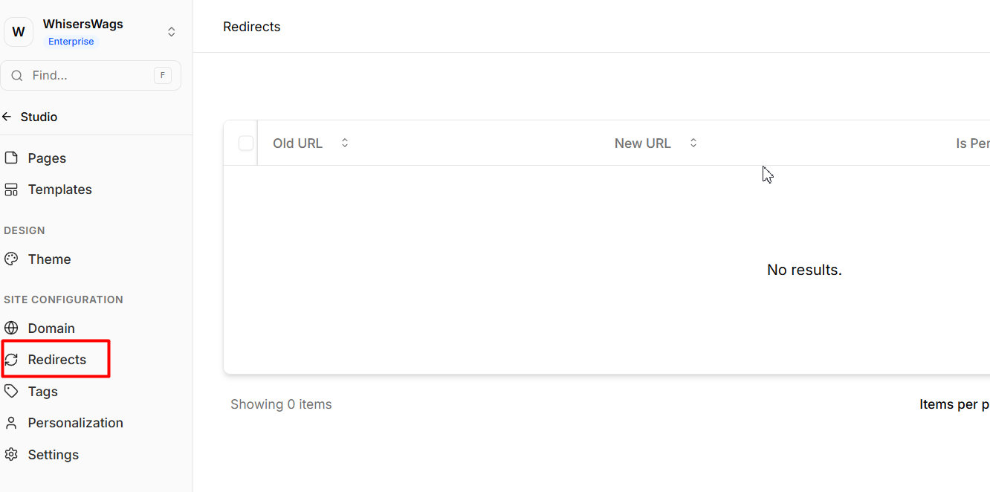Click the W workspace avatar logo
990x492 pixels.
pos(19,32)
